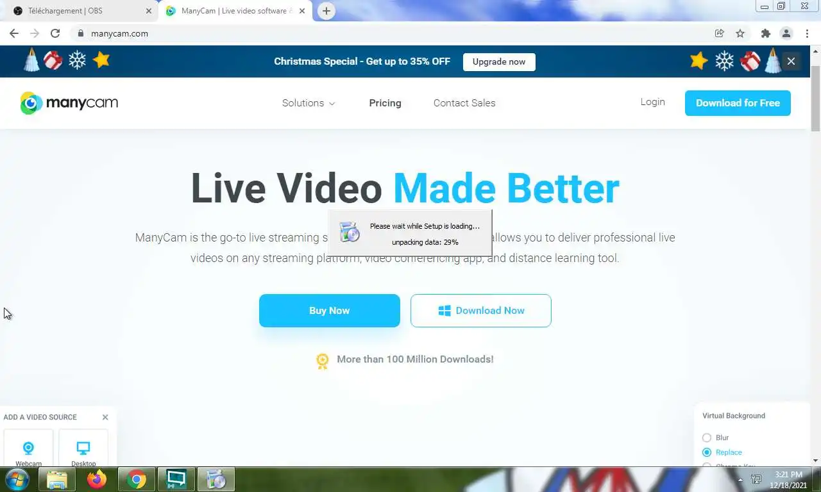This screenshot has height=492, width=821.
Task: Click the Chrome taskbar icon
Action: click(x=137, y=479)
